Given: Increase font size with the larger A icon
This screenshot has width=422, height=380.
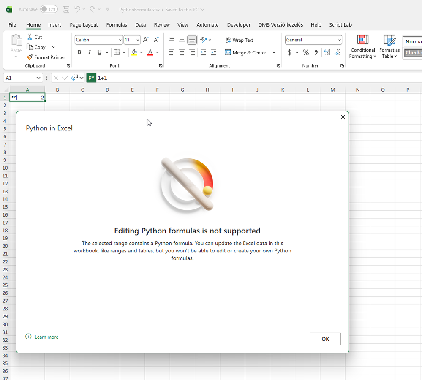Looking at the screenshot, I should (x=146, y=40).
